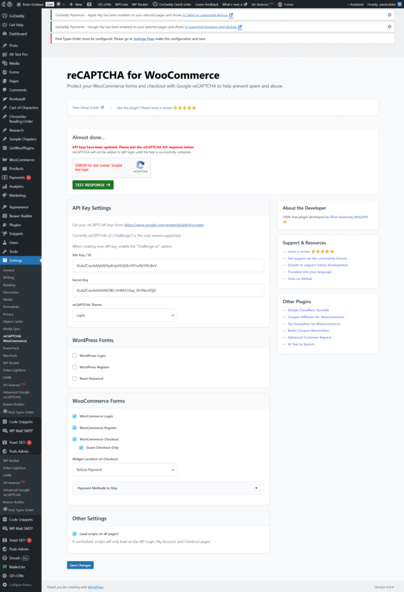Open WPCode in the admin bar

(x=122, y=4)
